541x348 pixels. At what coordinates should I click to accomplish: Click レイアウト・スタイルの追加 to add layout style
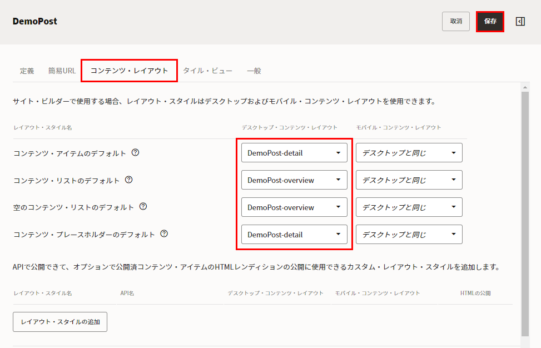[59, 321]
